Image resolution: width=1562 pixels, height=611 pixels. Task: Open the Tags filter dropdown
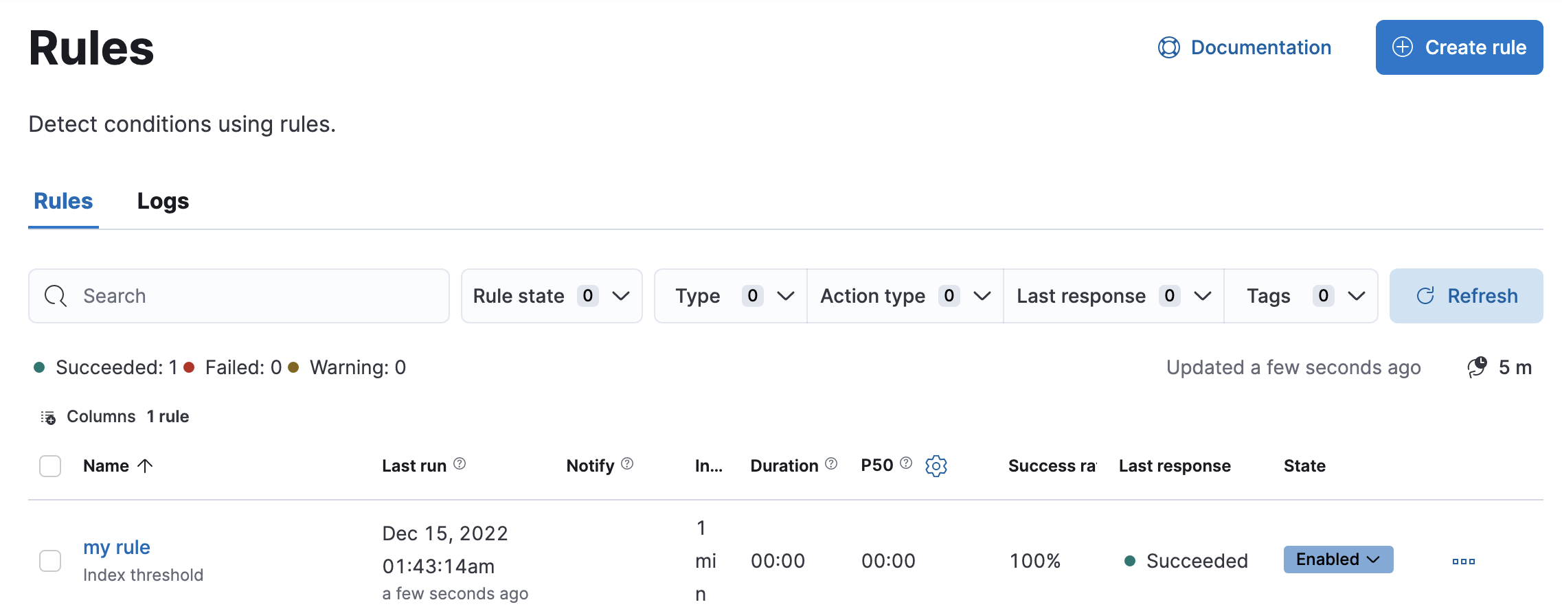[1302, 296]
